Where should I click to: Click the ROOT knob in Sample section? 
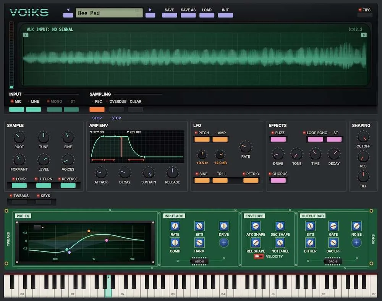point(19,137)
